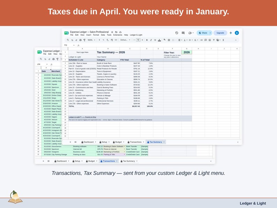This screenshot has width=277, height=208.
Task: Create a filter funnel icon
Action: pos(214,40)
